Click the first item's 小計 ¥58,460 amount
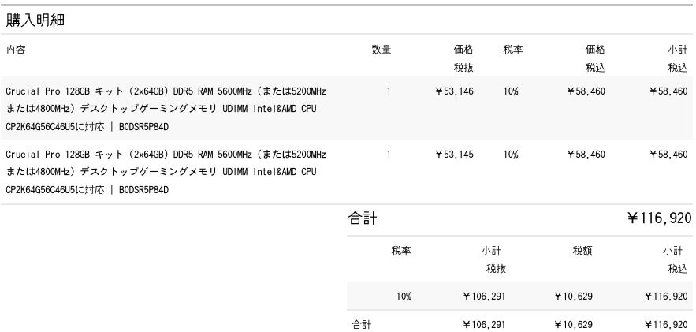The image size is (696, 332). click(x=668, y=91)
